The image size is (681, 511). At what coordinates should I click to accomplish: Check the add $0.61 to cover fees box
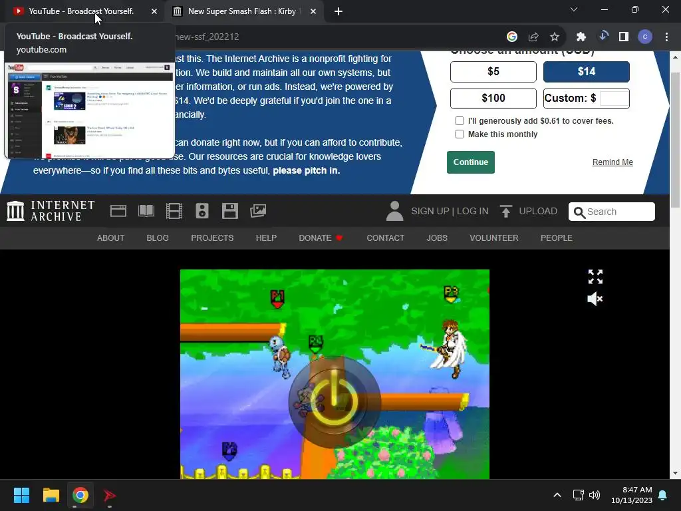pyautogui.click(x=460, y=121)
